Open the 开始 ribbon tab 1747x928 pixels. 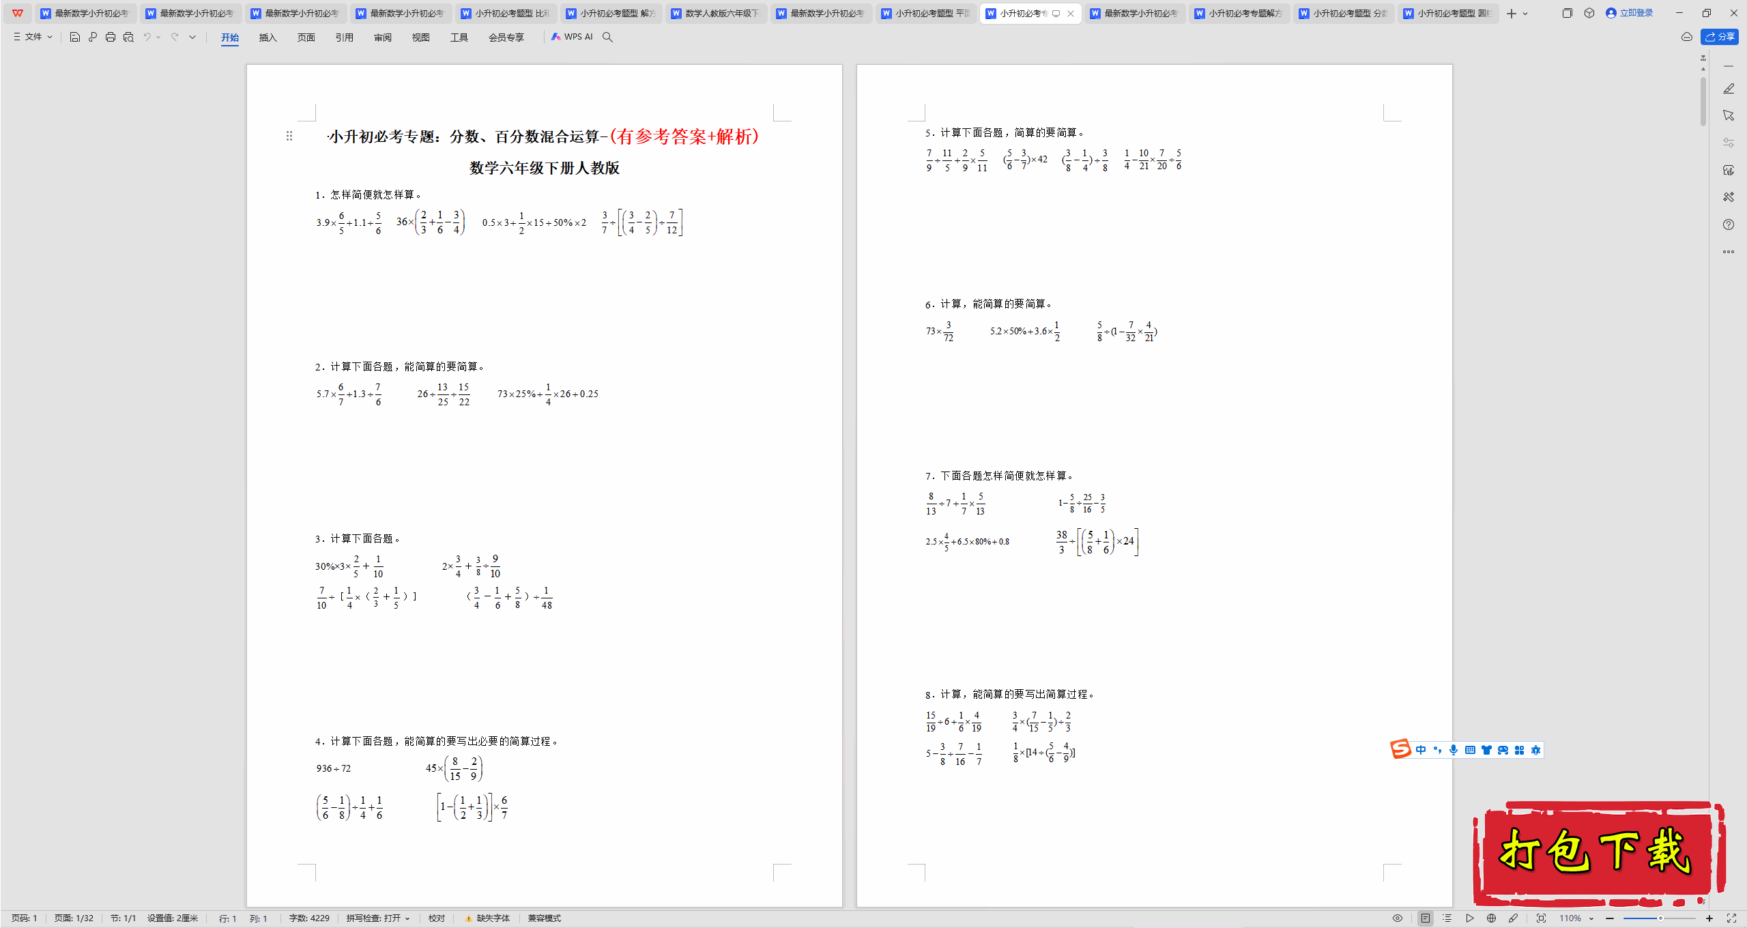point(230,38)
